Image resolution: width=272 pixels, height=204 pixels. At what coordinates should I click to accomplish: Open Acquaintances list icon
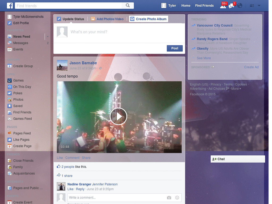(10, 173)
